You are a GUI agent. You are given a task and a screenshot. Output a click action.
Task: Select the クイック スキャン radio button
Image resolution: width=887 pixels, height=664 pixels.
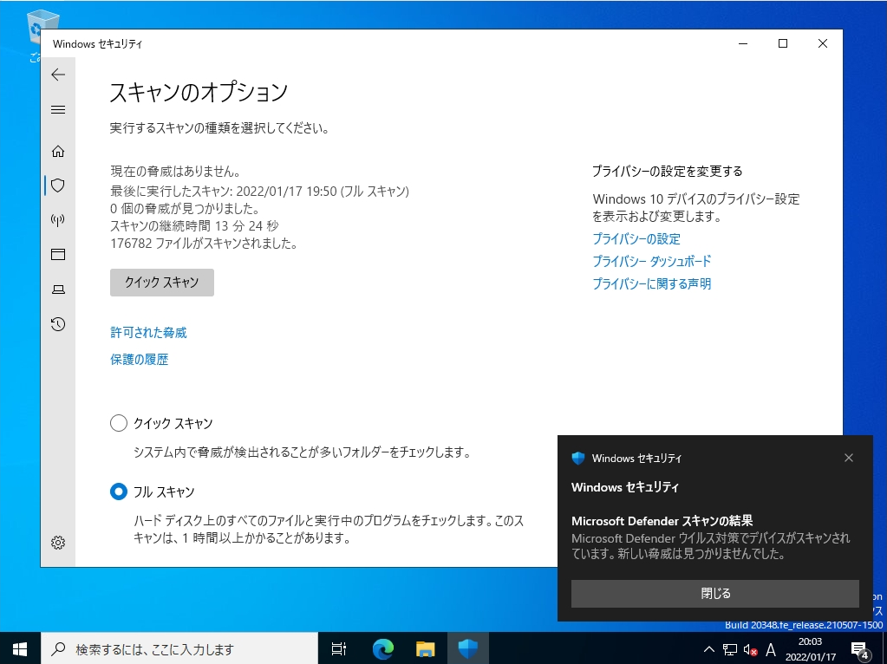118,423
